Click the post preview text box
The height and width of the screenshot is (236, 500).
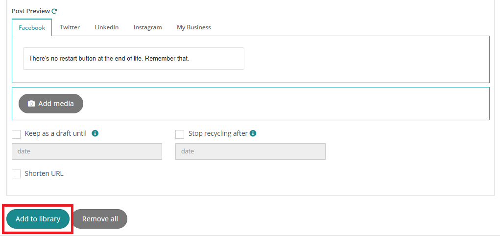(134, 59)
